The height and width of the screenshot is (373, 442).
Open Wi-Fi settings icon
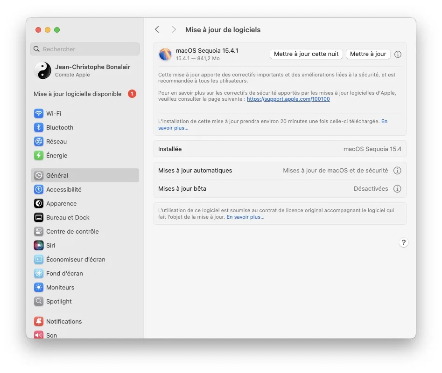coord(39,113)
